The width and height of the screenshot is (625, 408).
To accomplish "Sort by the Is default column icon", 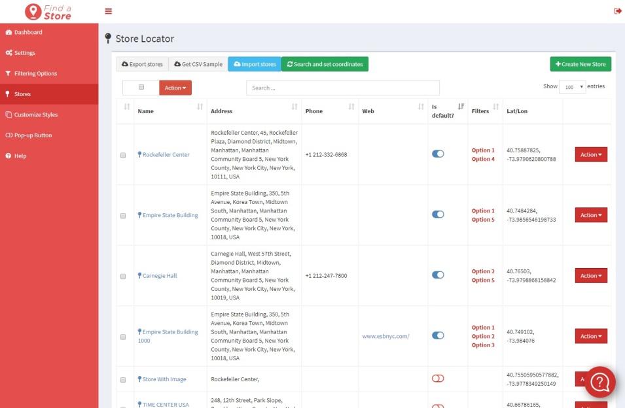I will (461, 107).
